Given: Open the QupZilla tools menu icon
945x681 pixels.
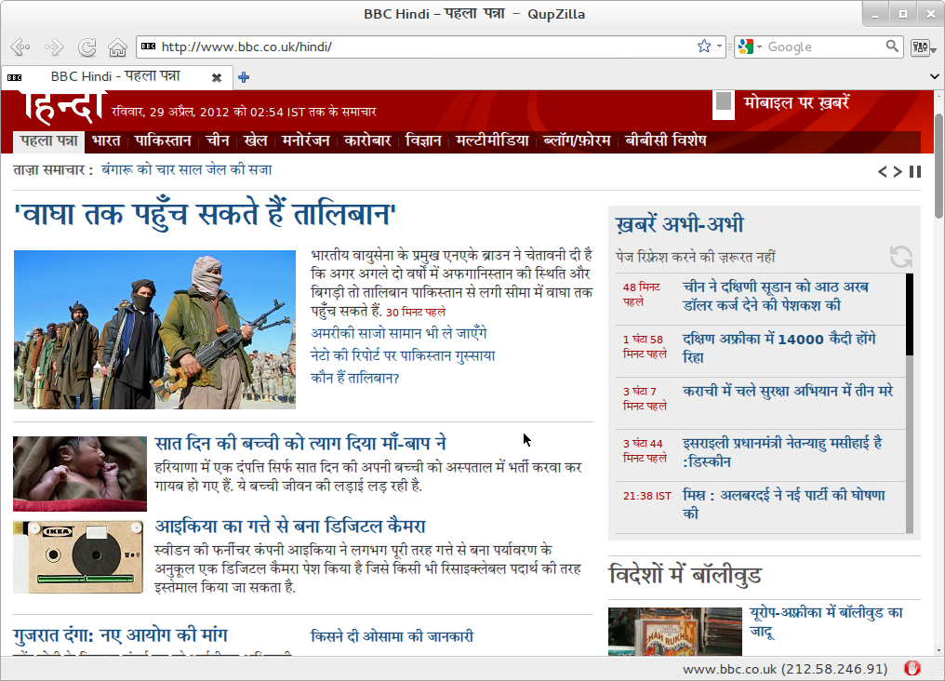Looking at the screenshot, I should 923,47.
